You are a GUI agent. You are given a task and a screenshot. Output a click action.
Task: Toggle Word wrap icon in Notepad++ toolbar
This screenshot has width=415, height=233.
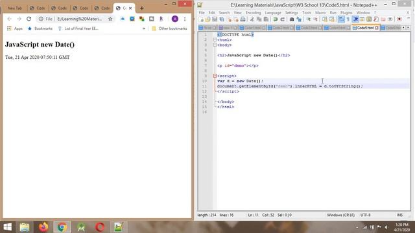(x=341, y=19)
